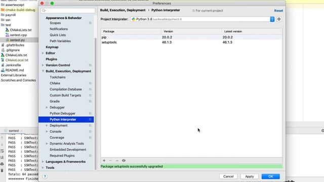324x182 pixels.
Task: Click the help question mark button
Action: click(45, 176)
